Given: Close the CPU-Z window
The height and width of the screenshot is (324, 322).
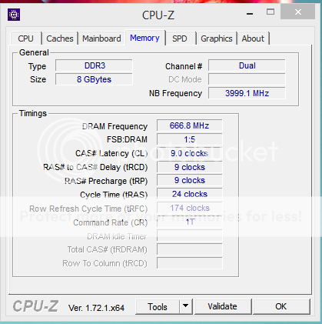Looking at the screenshot, I should [x=298, y=12].
